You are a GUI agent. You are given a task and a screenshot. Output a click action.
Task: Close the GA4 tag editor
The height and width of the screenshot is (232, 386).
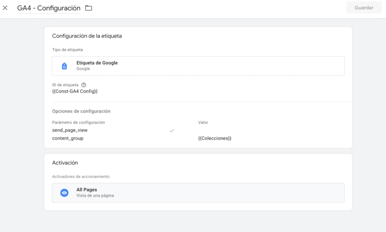coord(5,8)
